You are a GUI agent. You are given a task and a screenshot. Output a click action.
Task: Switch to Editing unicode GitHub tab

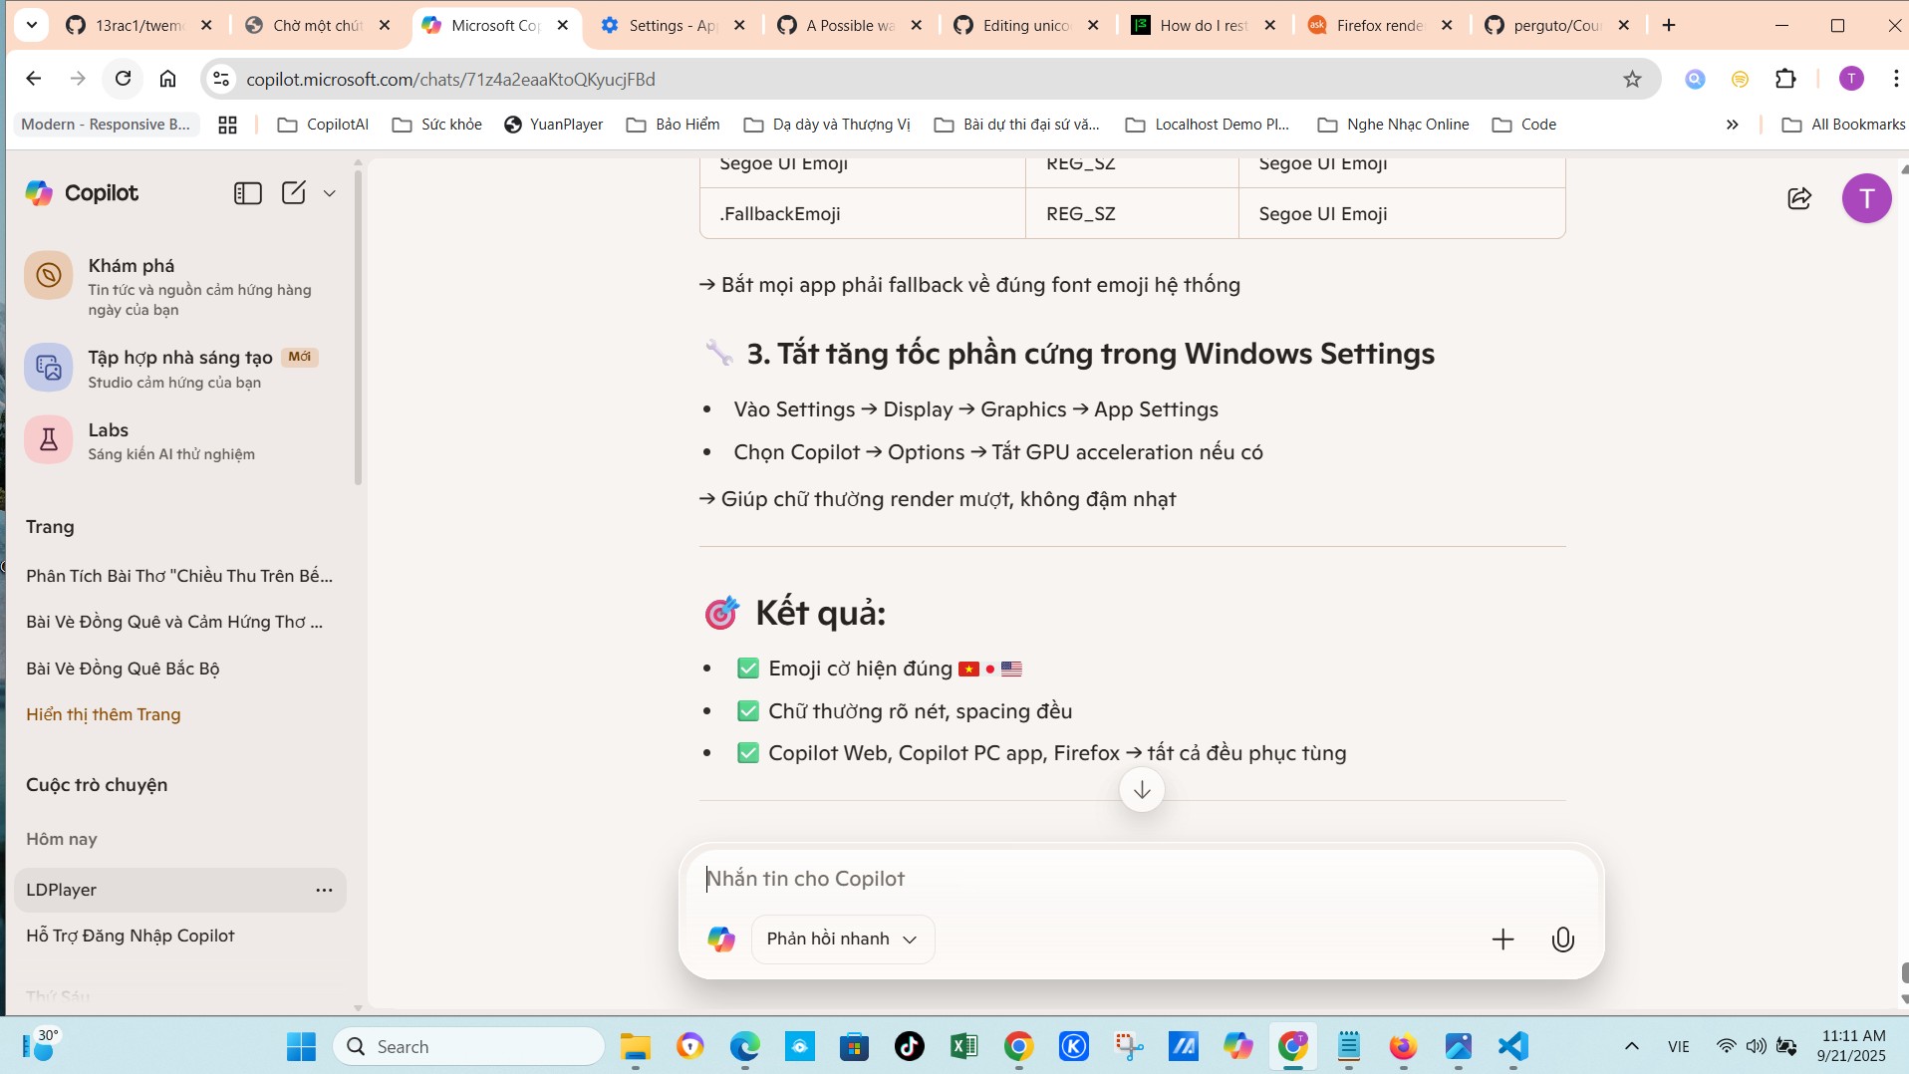click(1027, 25)
